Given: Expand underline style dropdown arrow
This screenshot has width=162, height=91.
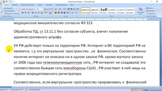Looking at the screenshot, I should (30, 13).
